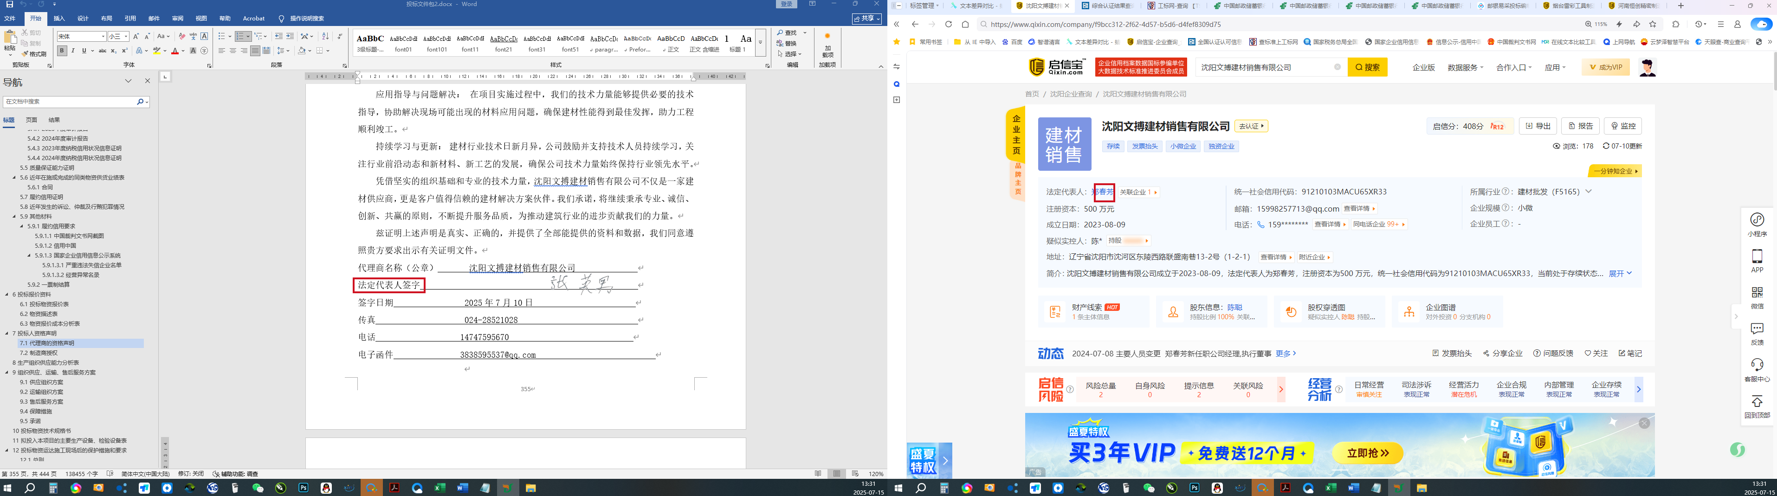This screenshot has height=496, width=1777.
Task: Click the 导出 export button on Qixin
Action: [1538, 126]
